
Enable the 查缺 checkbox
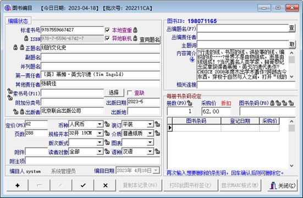click(130, 93)
